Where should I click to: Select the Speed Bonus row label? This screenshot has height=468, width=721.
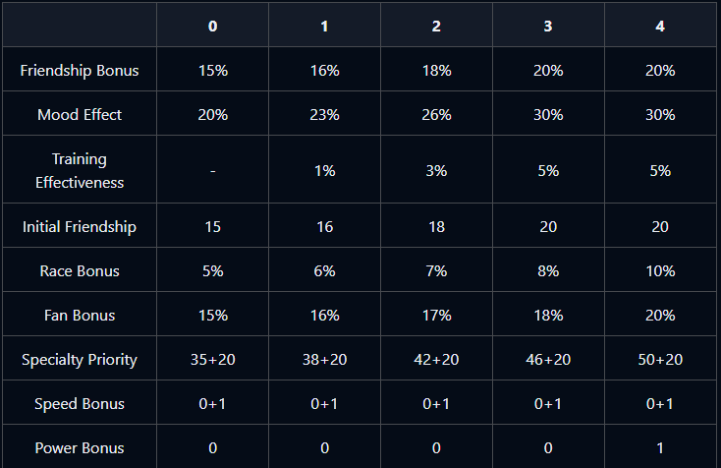pyautogui.click(x=80, y=403)
